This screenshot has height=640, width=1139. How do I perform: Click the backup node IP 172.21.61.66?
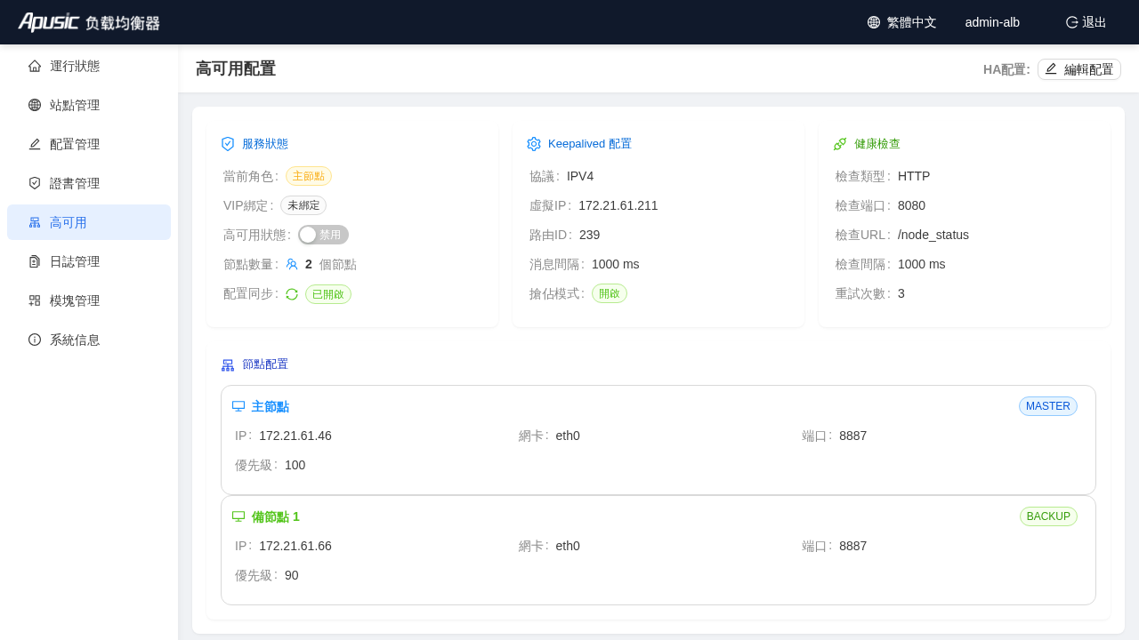tap(295, 546)
